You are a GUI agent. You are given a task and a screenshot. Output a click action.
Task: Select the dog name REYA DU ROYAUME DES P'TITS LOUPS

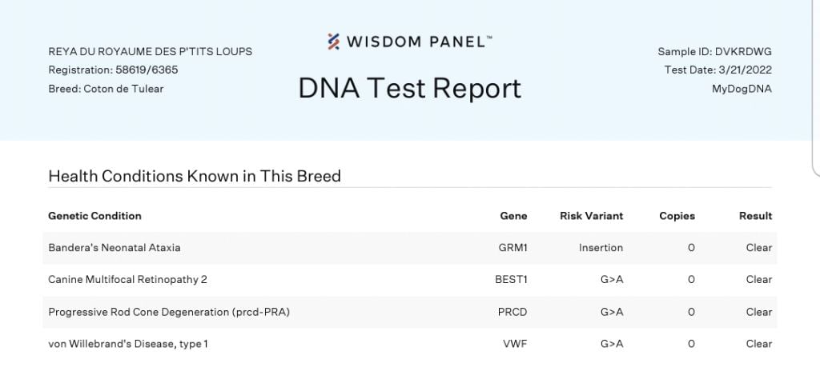click(x=150, y=52)
